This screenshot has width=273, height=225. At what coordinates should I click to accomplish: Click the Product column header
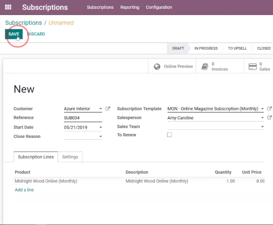pos(23,172)
